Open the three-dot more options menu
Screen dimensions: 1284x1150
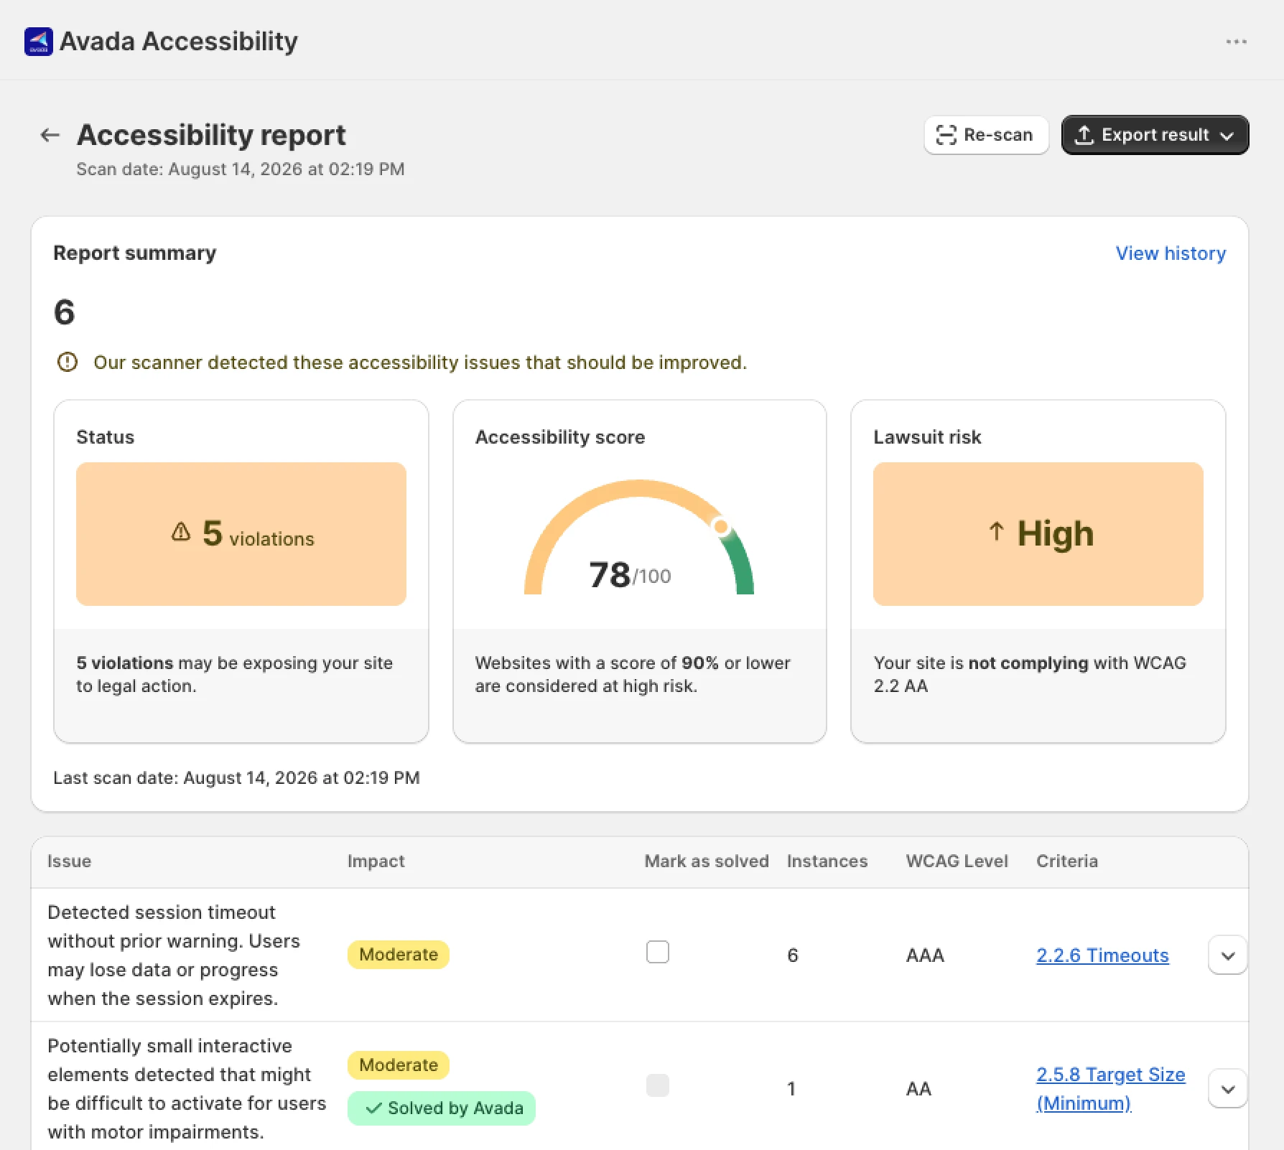click(x=1236, y=42)
